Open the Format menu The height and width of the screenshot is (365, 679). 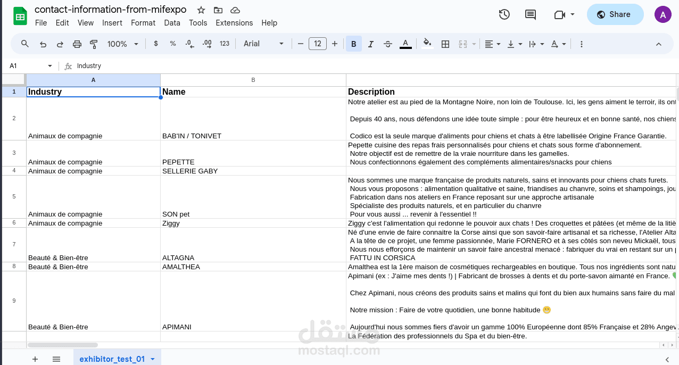coord(143,23)
